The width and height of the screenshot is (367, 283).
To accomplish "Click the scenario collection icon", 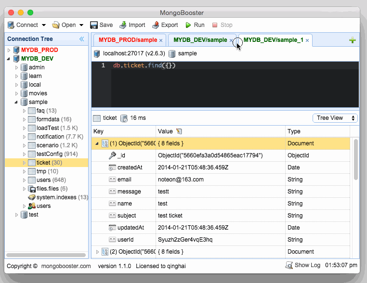I will 32,145.
